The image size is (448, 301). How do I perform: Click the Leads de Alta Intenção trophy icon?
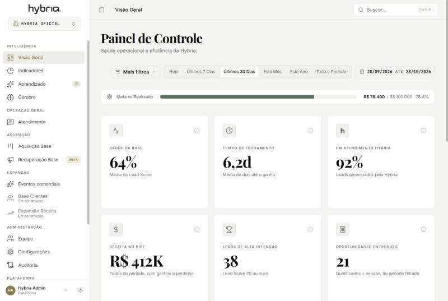(229, 229)
